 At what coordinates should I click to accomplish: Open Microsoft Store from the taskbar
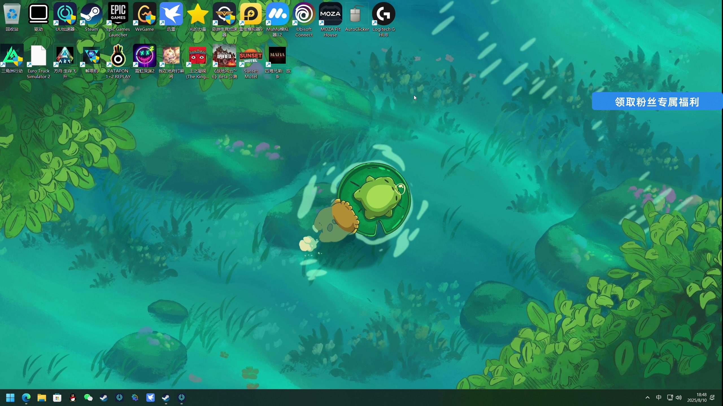coord(57,398)
